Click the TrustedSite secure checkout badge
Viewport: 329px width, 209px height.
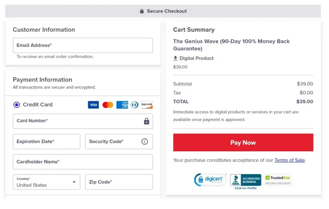[278, 180]
